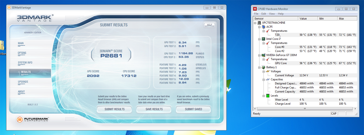364x135 pixels.
Task: Open the UPGRADE section
Action: coord(30,82)
